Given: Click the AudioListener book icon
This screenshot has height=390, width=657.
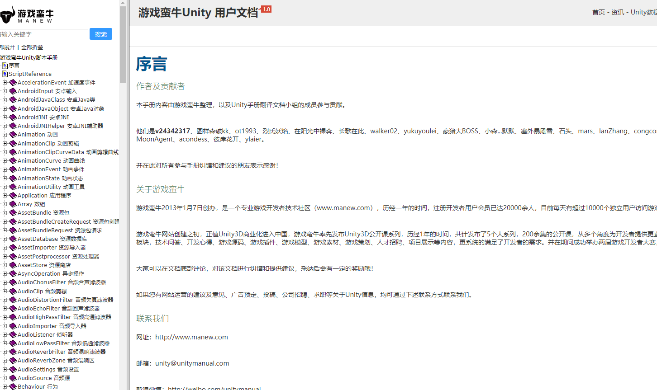Looking at the screenshot, I should point(13,335).
